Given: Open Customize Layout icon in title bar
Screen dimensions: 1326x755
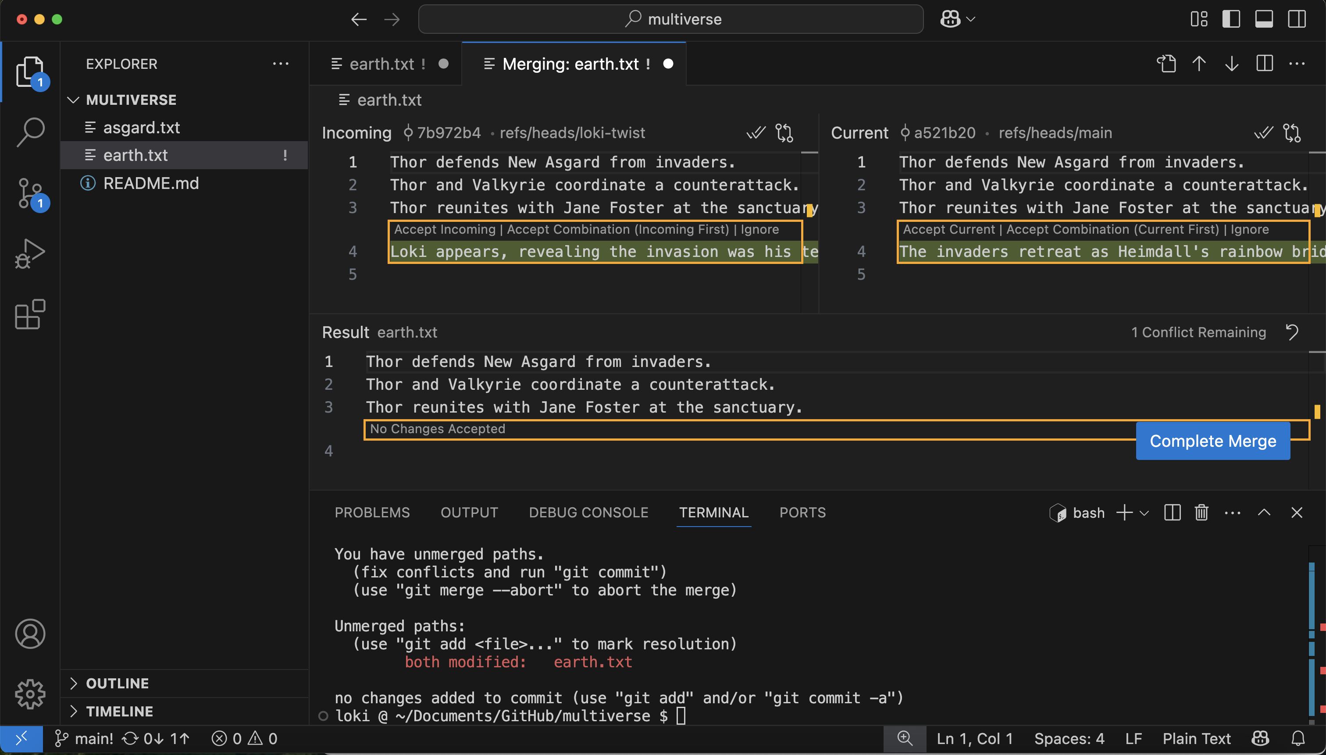Looking at the screenshot, I should coord(1199,20).
